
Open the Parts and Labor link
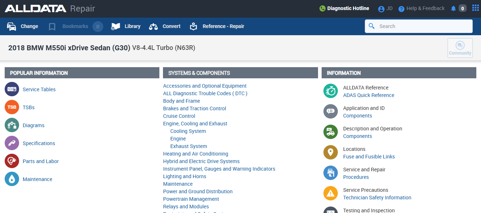(41, 161)
